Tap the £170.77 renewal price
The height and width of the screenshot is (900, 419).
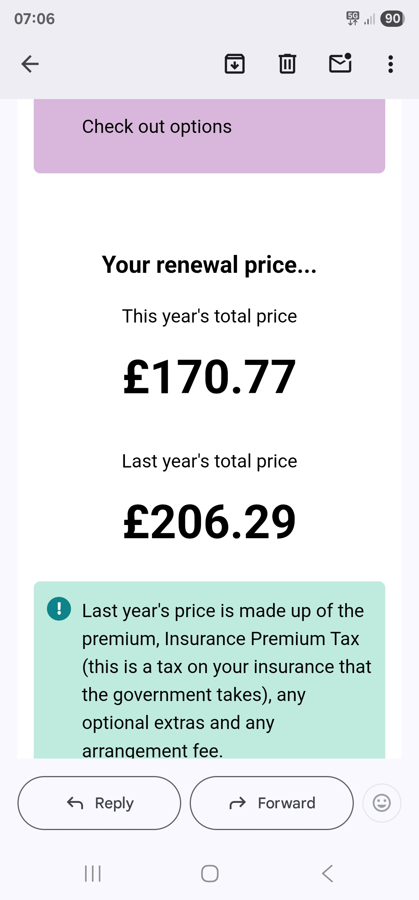209,377
